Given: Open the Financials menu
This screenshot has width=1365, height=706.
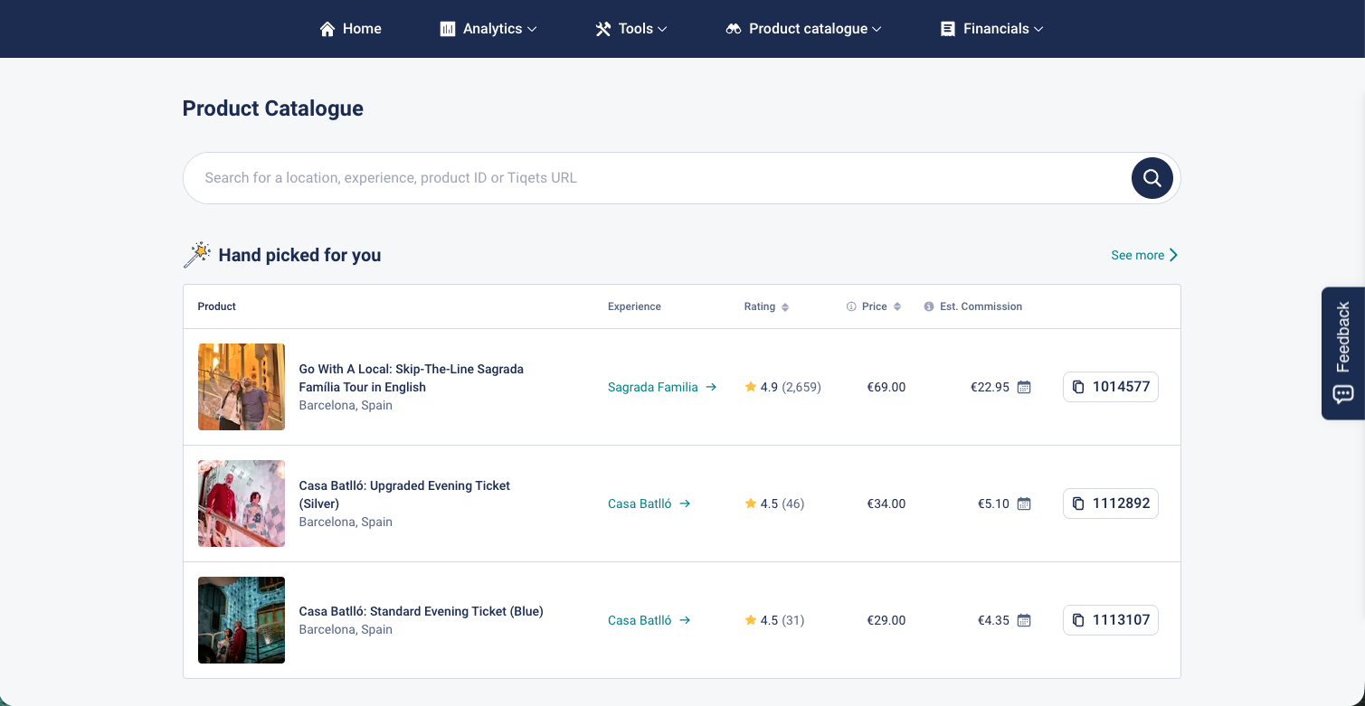Looking at the screenshot, I should [992, 29].
